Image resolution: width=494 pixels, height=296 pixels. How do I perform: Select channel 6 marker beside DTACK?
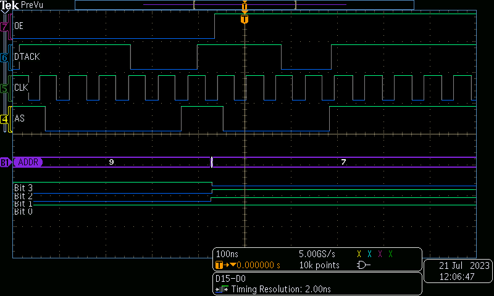[x=4, y=57]
